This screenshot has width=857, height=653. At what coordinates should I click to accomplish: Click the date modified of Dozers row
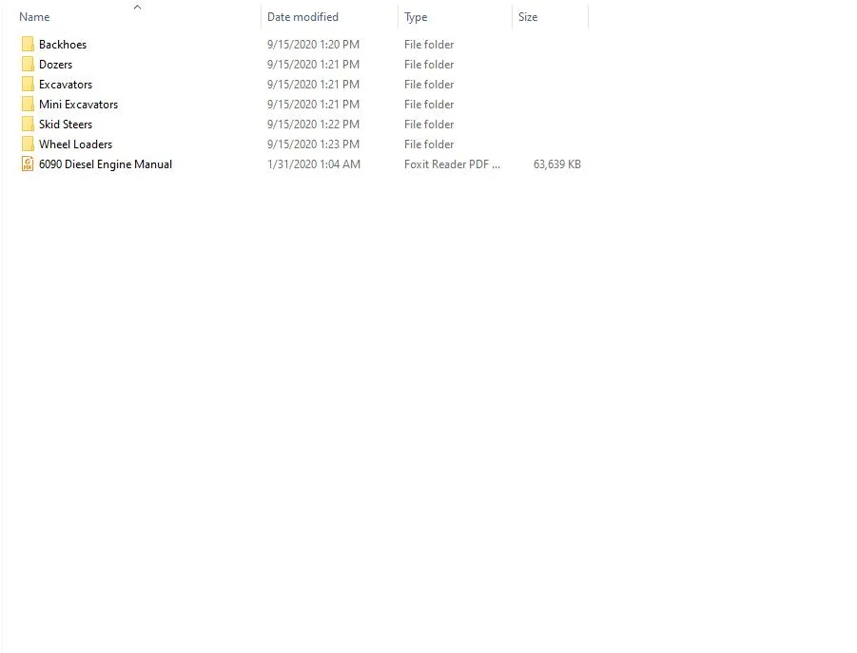[x=313, y=65]
